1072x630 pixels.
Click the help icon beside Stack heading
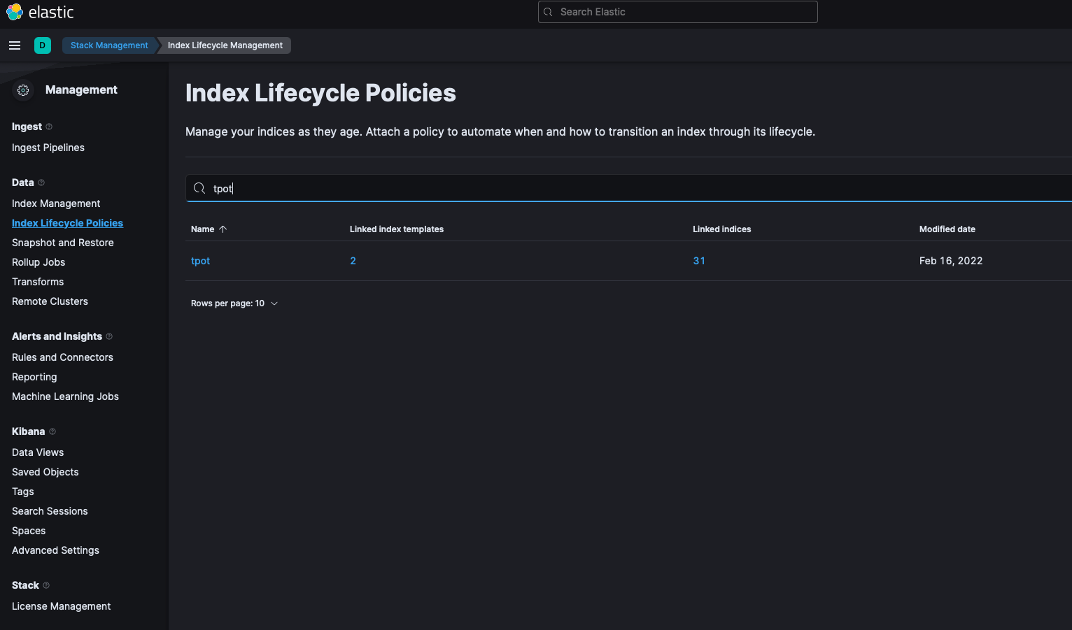[x=46, y=585]
